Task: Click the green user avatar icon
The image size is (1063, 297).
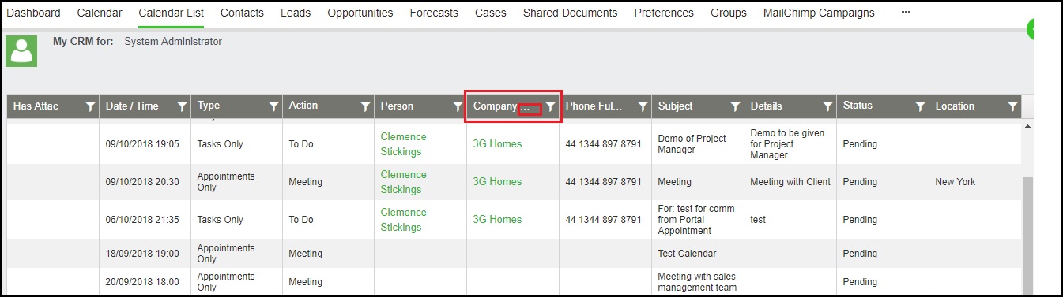Action: [21, 51]
